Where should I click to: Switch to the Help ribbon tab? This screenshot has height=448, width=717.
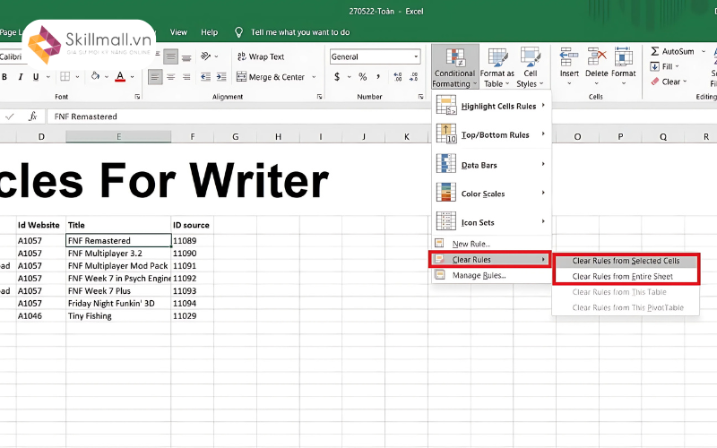click(210, 32)
